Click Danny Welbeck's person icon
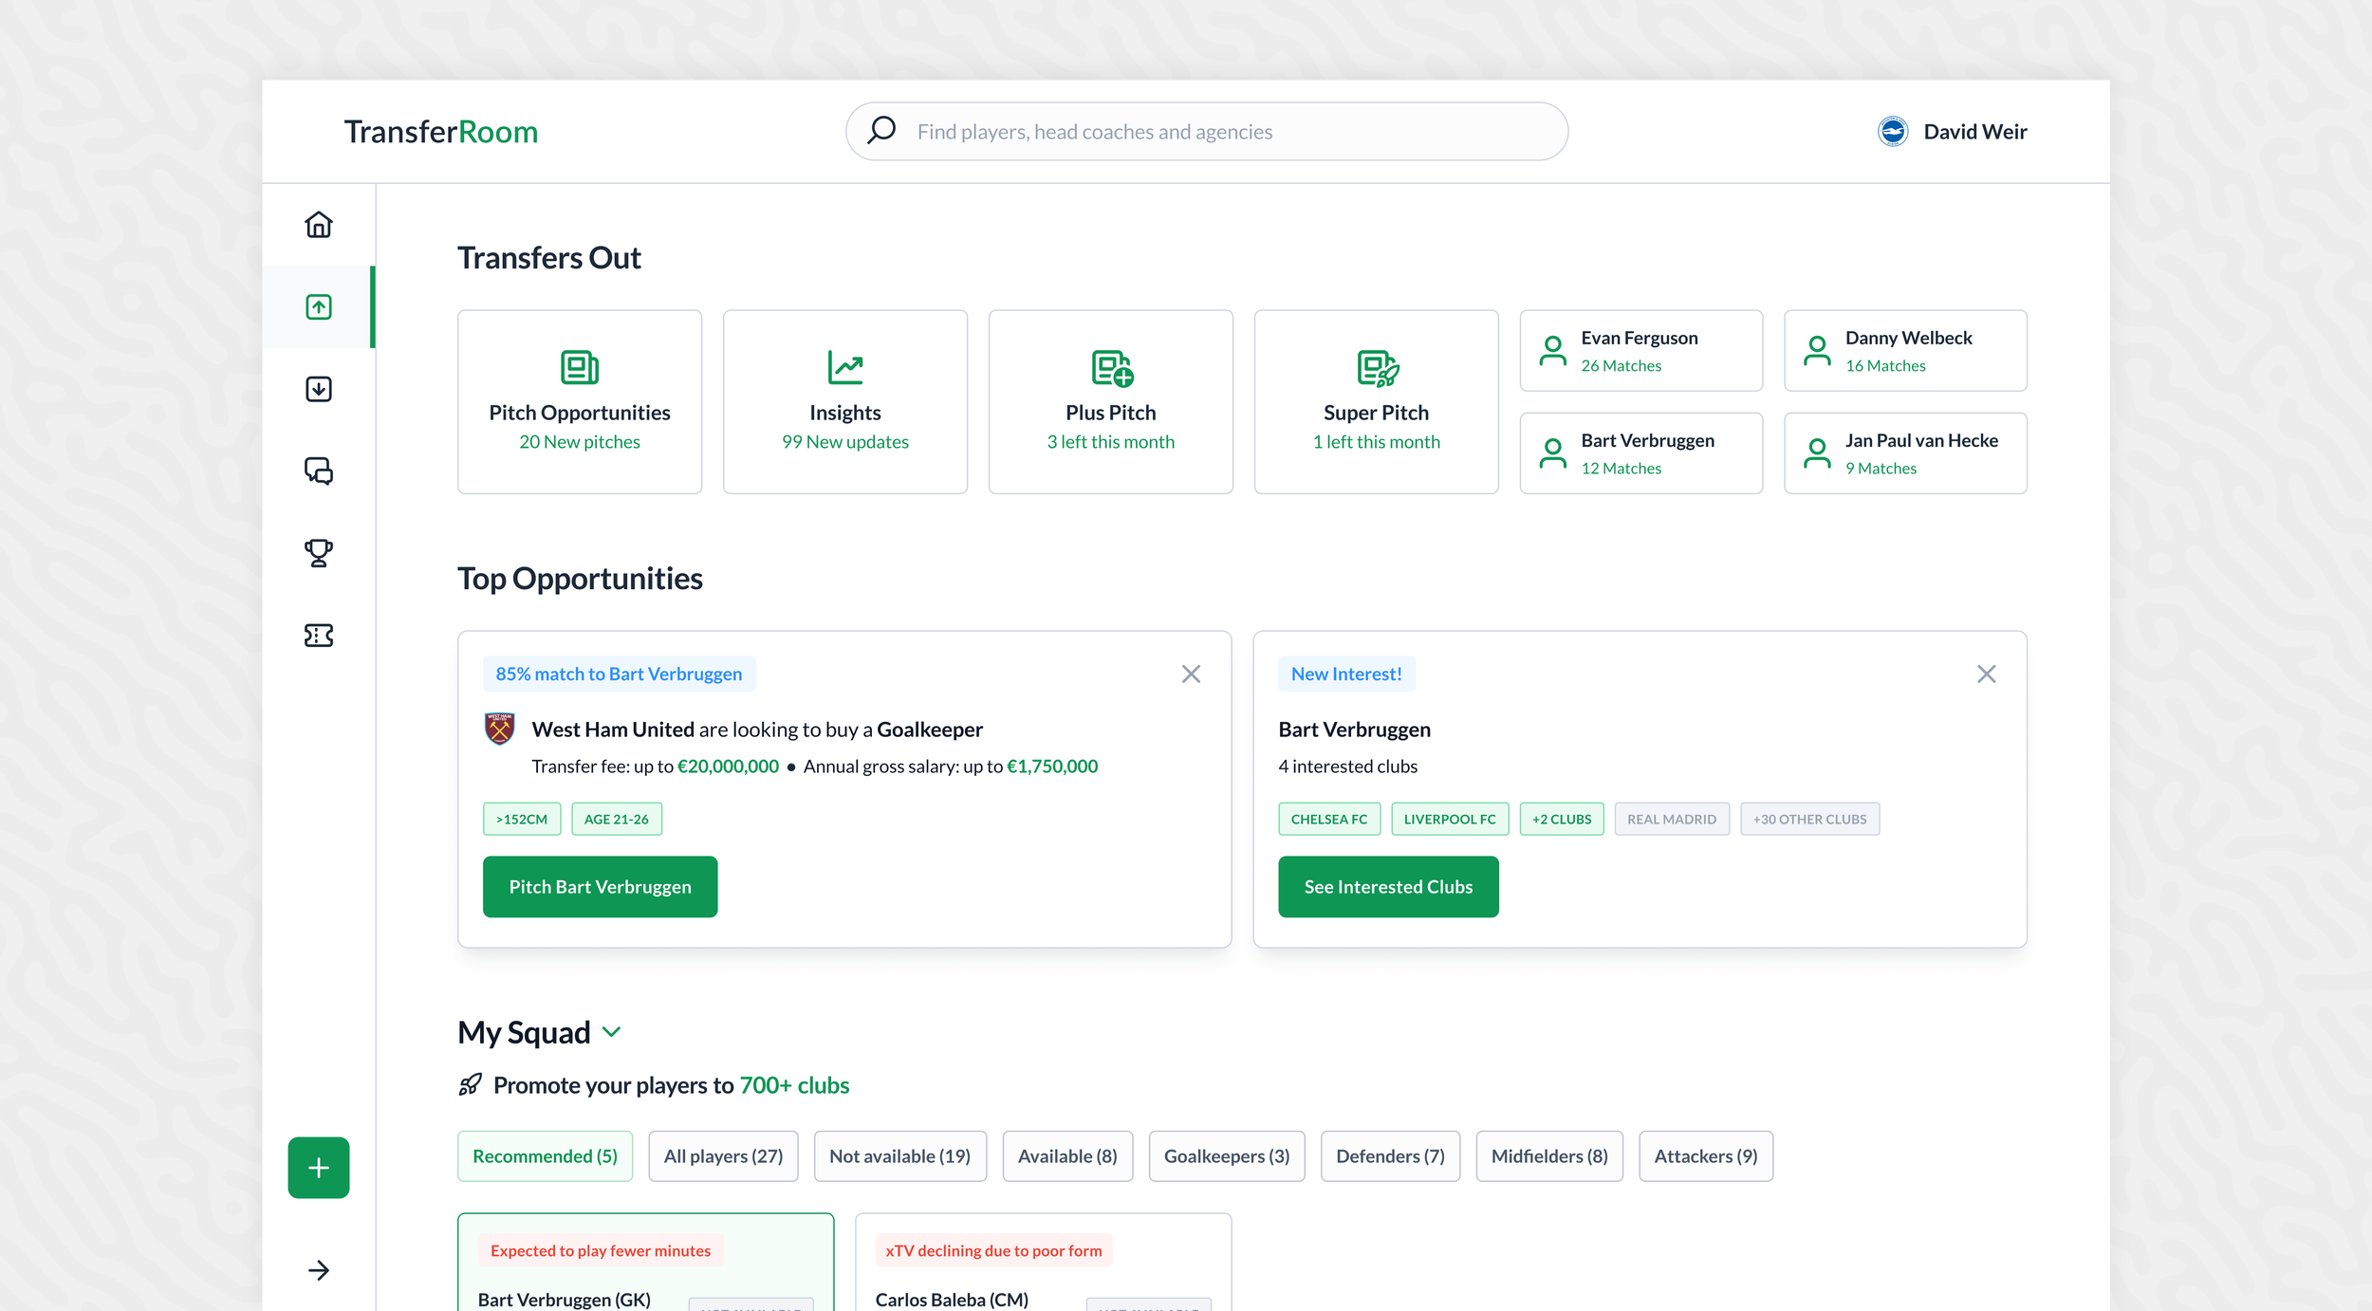 click(x=1817, y=350)
